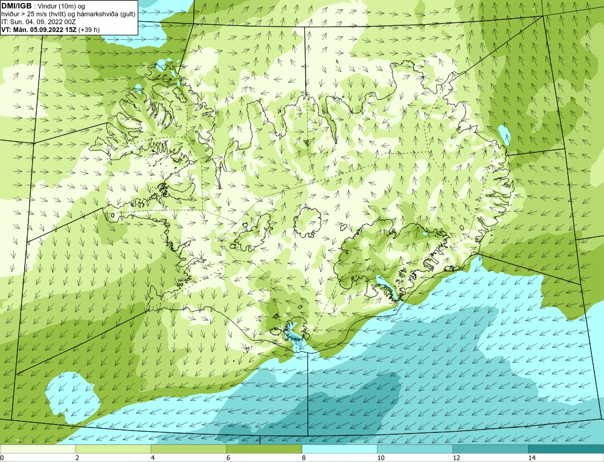Click the 12-14 m/s teal legend swatch
The image size is (604, 462).
490,449
